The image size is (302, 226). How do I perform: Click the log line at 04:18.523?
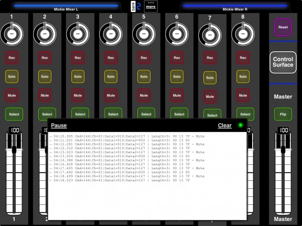point(120,180)
